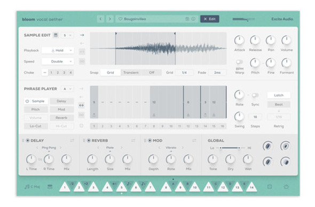The image size is (315, 207).
Task: Open the Phrase Player pattern dropdown A
Action: (67, 89)
